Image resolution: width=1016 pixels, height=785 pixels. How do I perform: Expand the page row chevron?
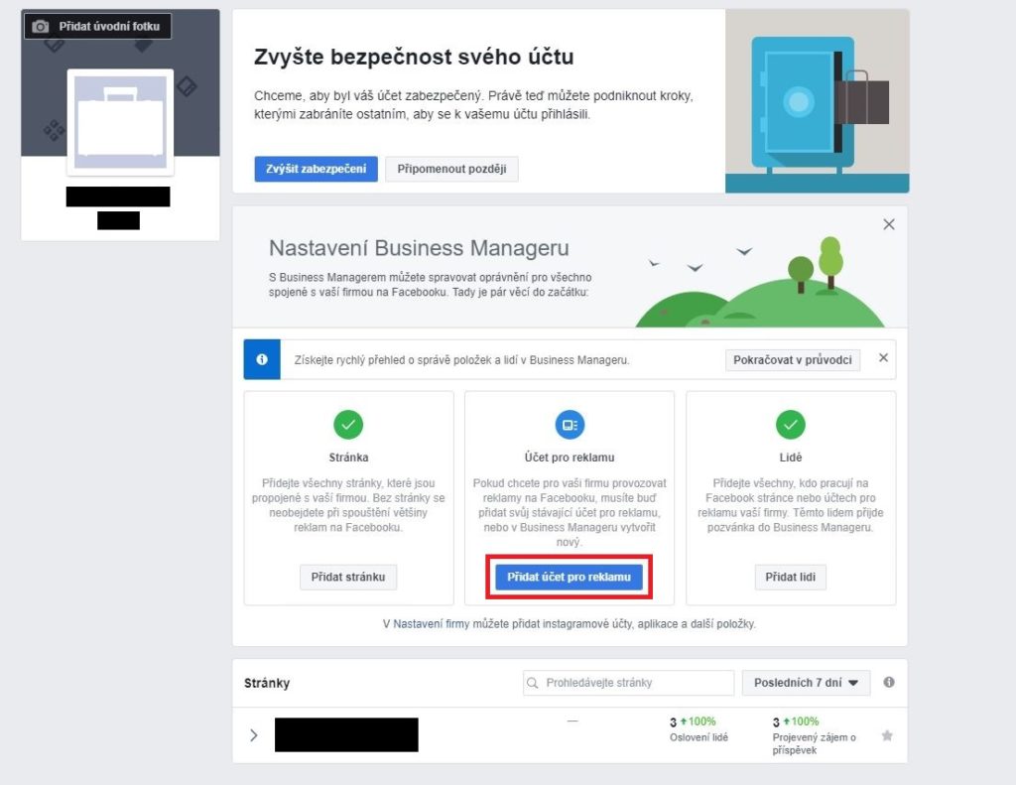click(x=254, y=735)
